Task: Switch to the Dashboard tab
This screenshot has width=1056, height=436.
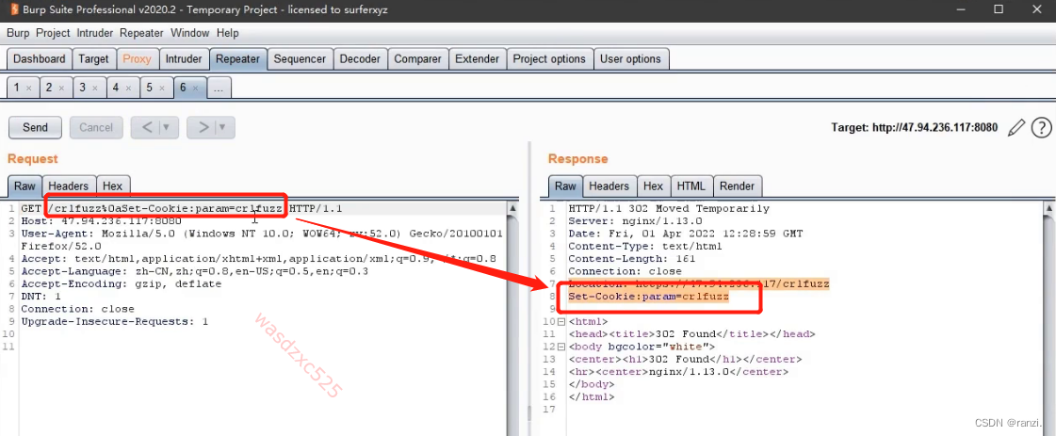Action: click(39, 58)
